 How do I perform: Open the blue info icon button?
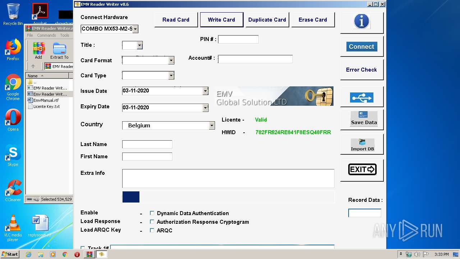pos(362,22)
